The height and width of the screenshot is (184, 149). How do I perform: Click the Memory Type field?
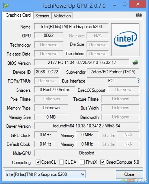(51, 108)
